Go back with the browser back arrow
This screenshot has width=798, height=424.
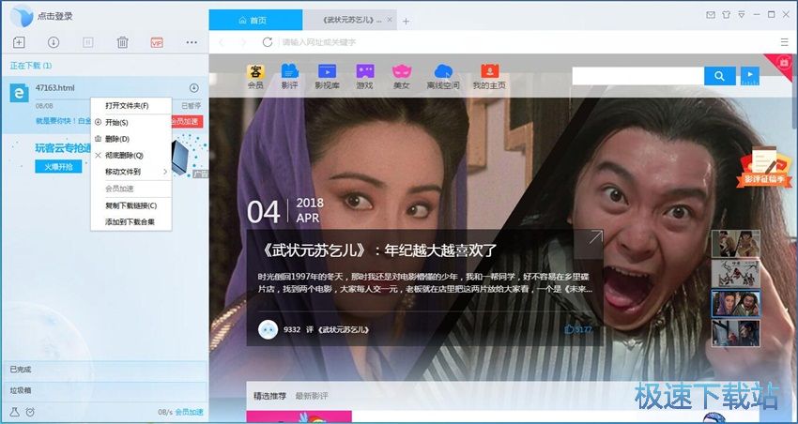click(x=222, y=42)
